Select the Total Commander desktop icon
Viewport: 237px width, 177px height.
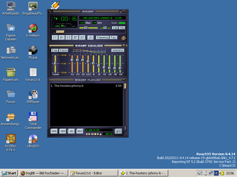[33, 121]
